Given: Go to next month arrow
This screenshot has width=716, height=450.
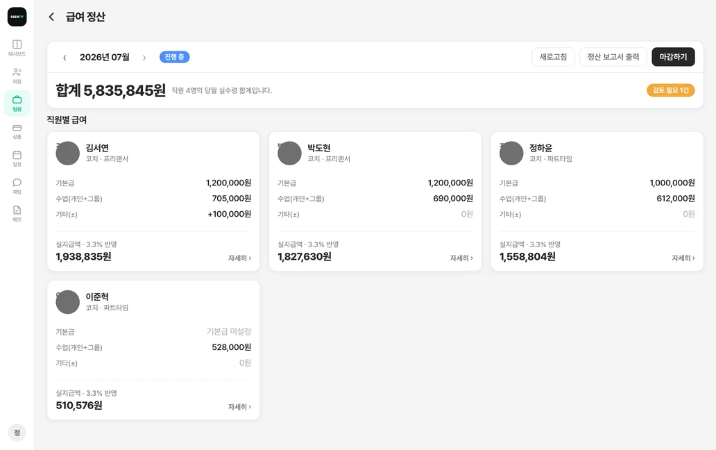Looking at the screenshot, I should (x=144, y=58).
